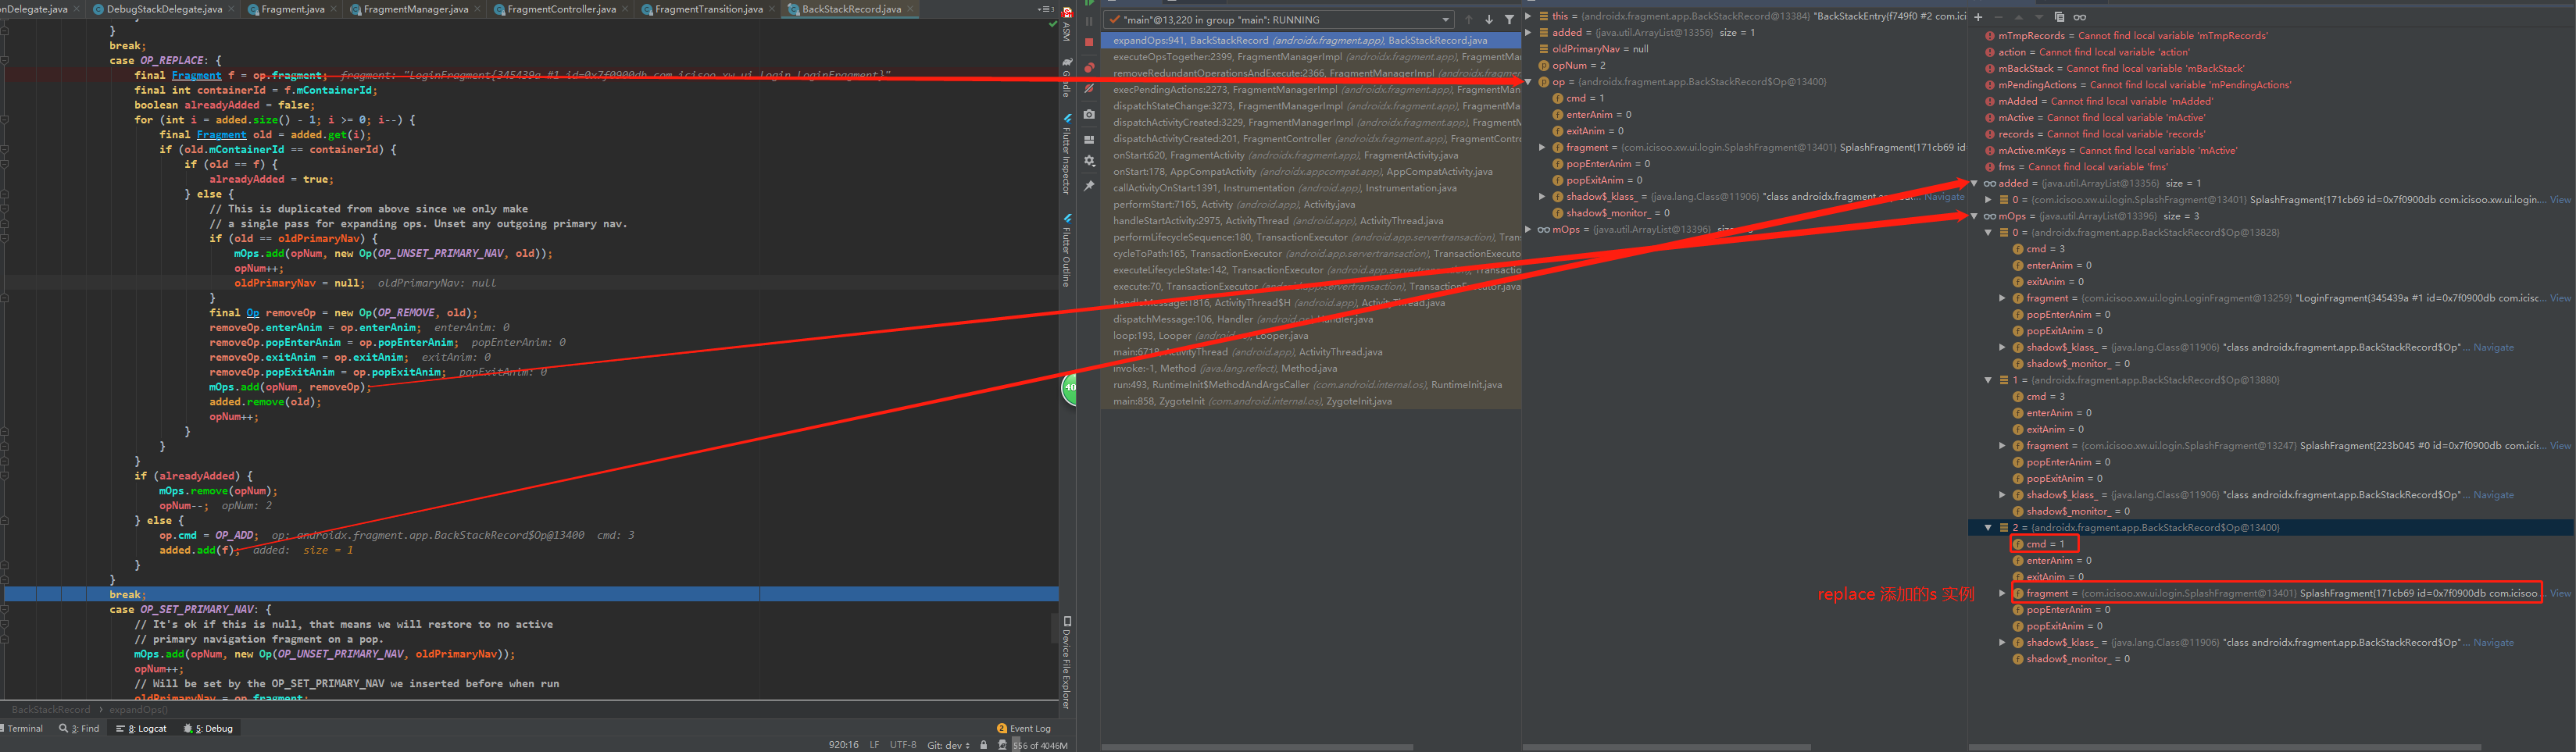
Task: Select frame executeOpsTogether:2399
Action: [x=1311, y=57]
